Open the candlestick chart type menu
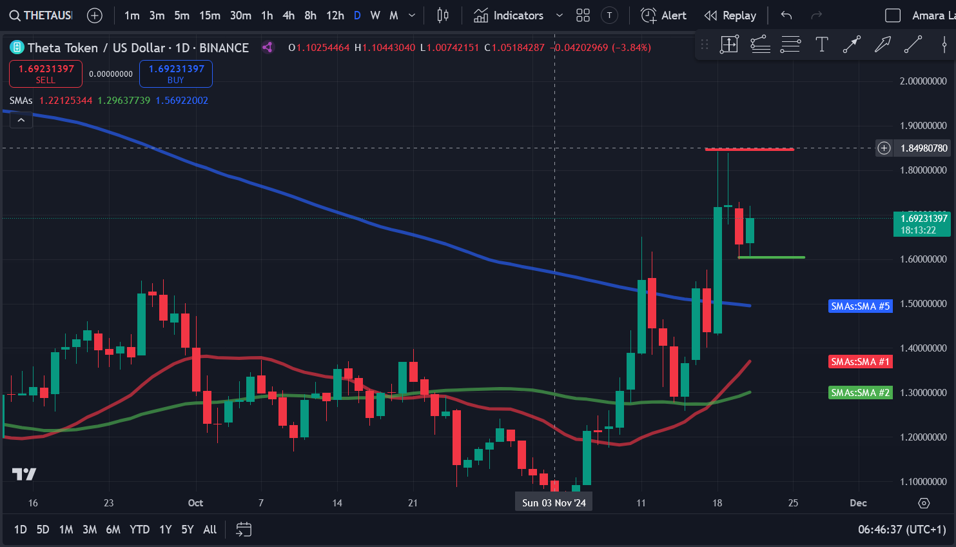Image resolution: width=956 pixels, height=547 pixels. tap(443, 15)
